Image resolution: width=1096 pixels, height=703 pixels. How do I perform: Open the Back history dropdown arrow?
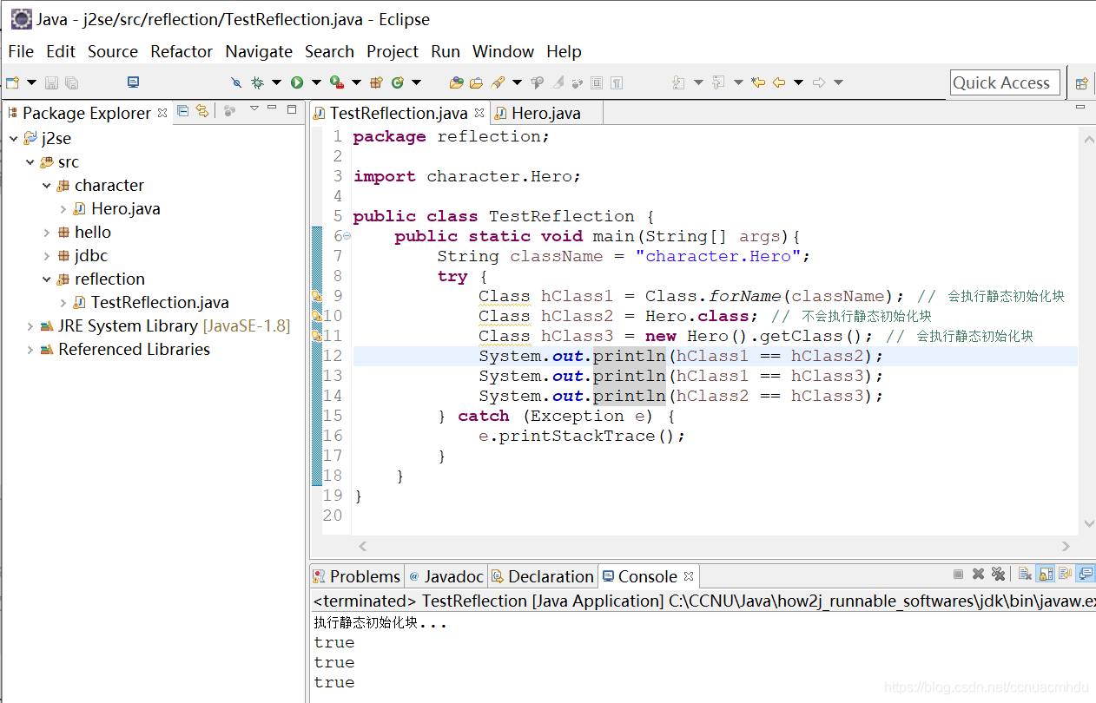(798, 82)
